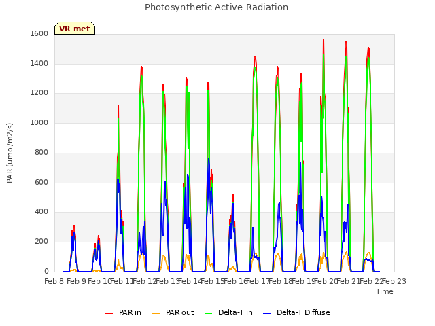Click the orange PAR out legend swatch
This screenshot has width=435, height=326.
156,314
